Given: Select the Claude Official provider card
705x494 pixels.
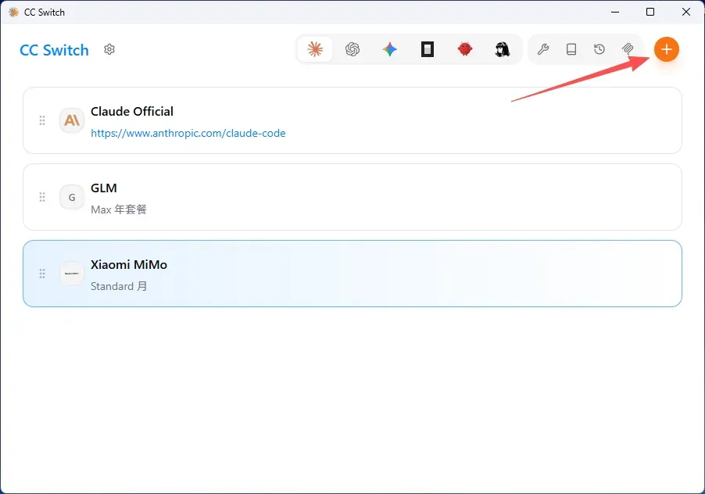Looking at the screenshot, I should tap(352, 120).
